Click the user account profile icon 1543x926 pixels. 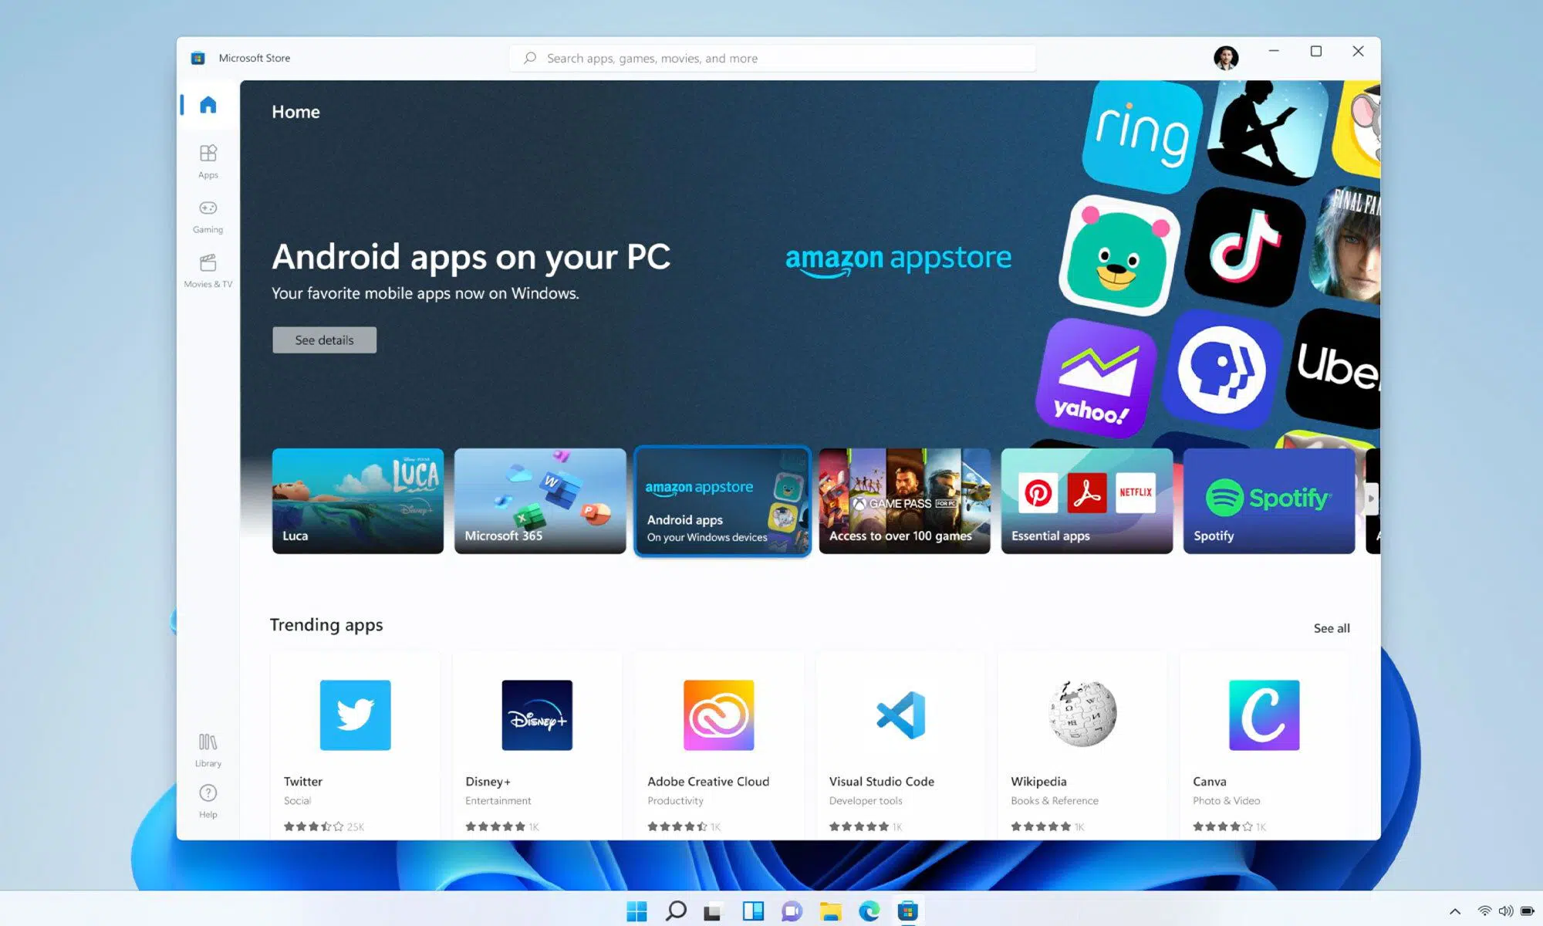tap(1227, 57)
